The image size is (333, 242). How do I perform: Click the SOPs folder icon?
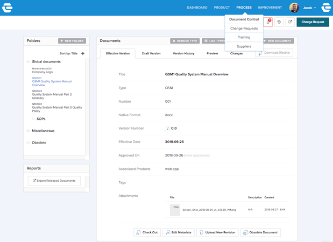tap(33, 119)
